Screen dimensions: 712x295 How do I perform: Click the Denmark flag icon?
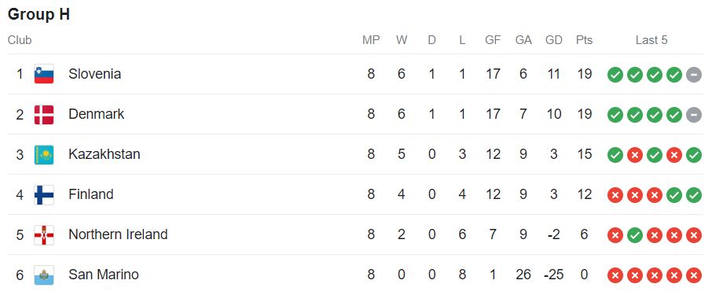pyautogui.click(x=44, y=114)
